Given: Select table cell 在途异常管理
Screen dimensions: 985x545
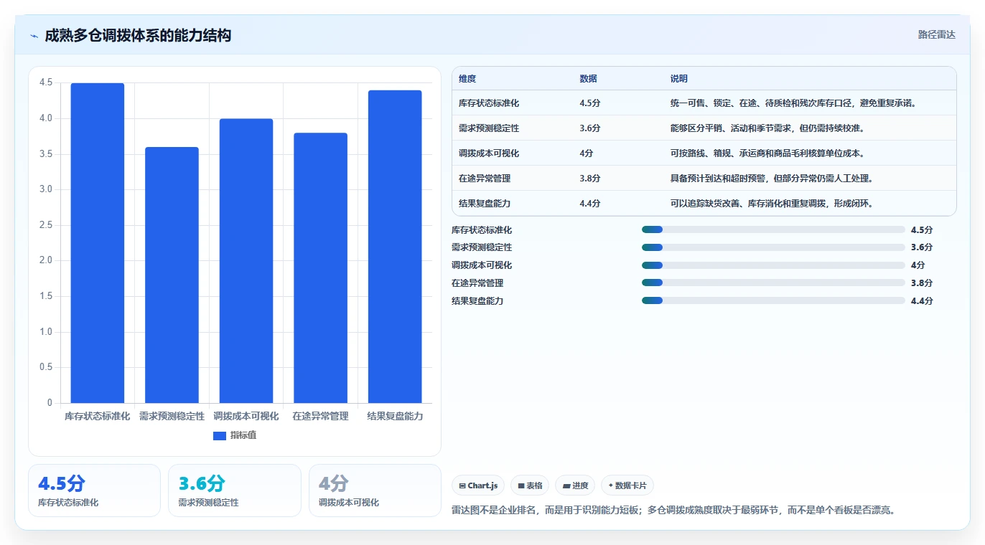Looking at the screenshot, I should pyautogui.click(x=485, y=179).
